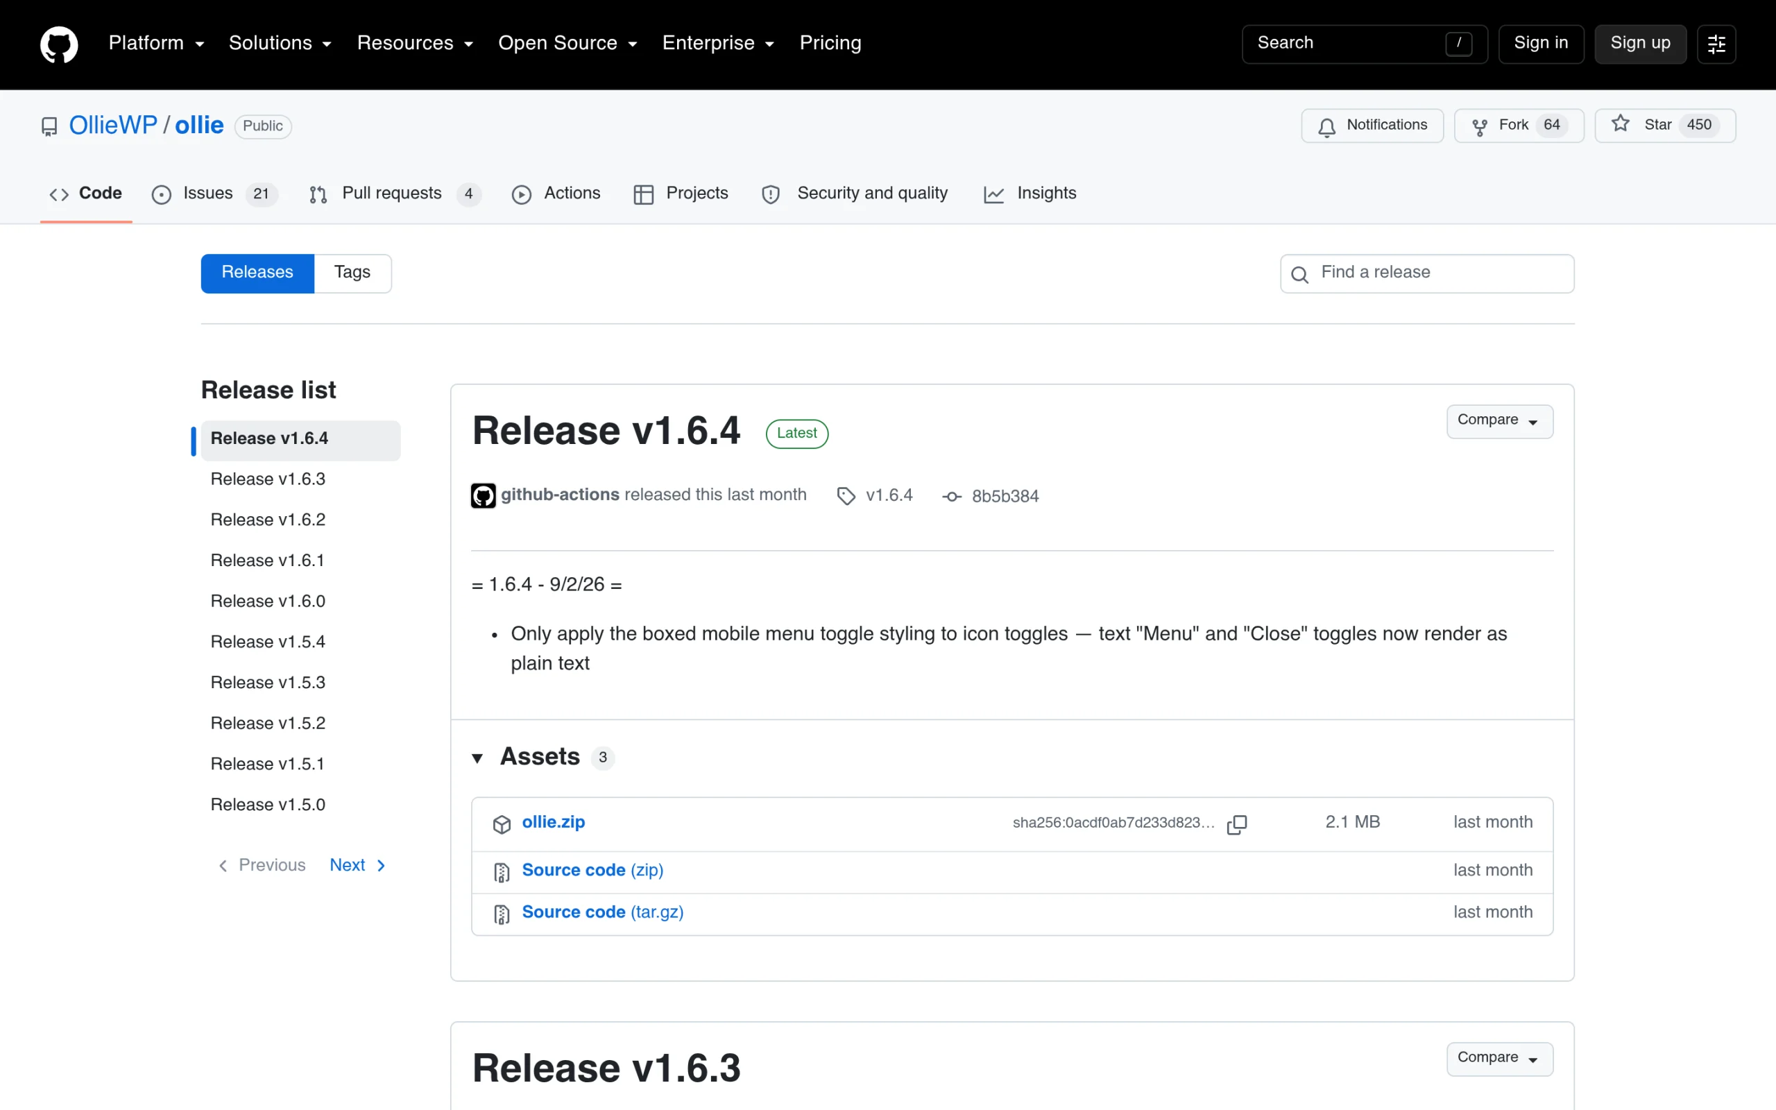Open the ollie repository link
Screen dimensions: 1776x1110
click(199, 126)
